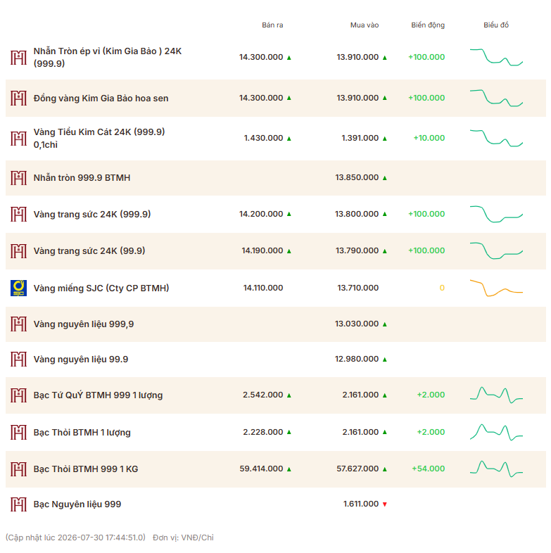
Task: Click the +54.000 change value
Action: (x=429, y=469)
